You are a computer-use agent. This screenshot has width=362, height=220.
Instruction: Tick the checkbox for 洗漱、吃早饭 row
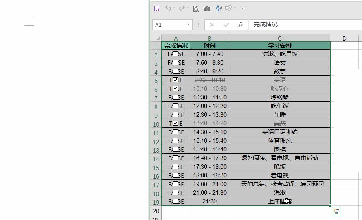(175, 54)
